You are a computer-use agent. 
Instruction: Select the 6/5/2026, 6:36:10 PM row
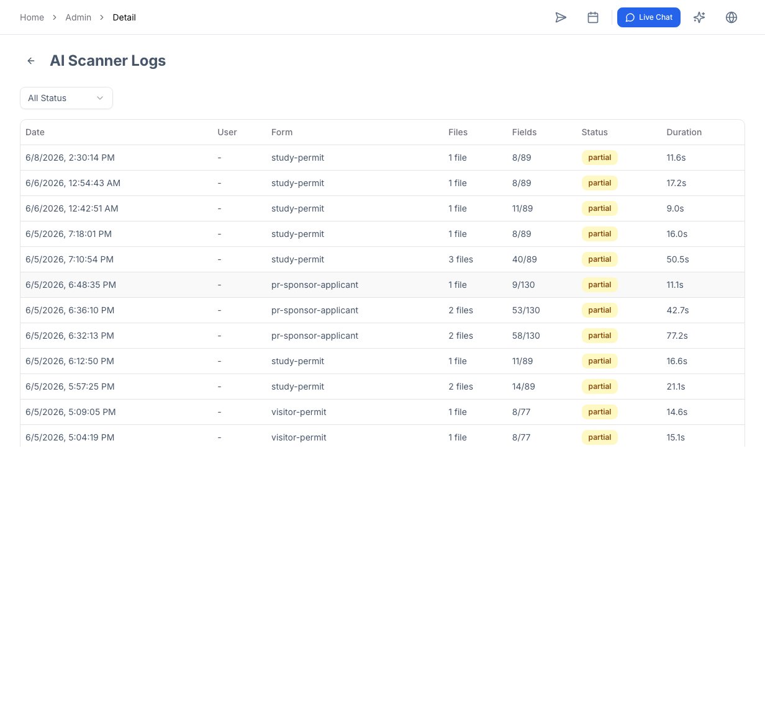coord(382,310)
